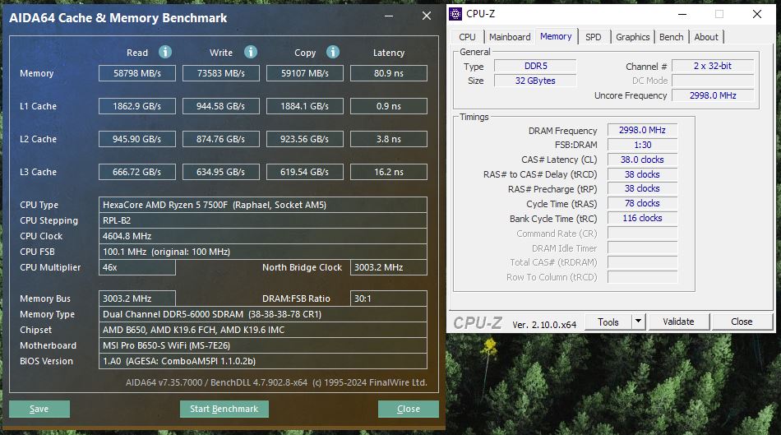The height and width of the screenshot is (435, 781).
Task: Click the L2 Cache Read value 945.90 GB/s
Action: coord(137,139)
